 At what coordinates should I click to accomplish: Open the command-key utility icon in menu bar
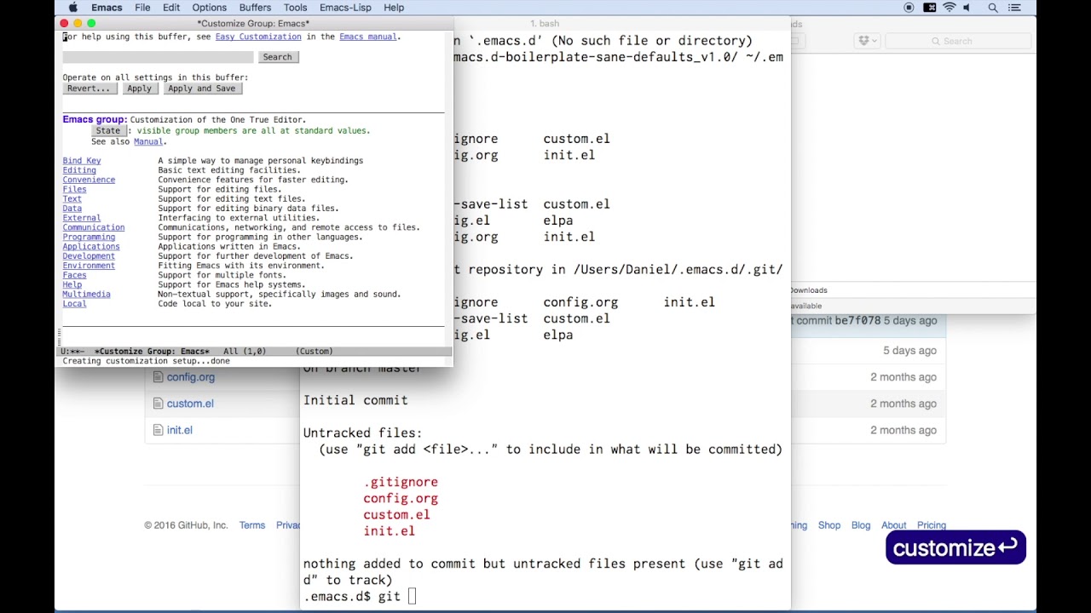(x=929, y=8)
